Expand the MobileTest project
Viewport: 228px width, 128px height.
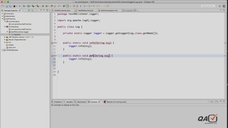click(2, 16)
